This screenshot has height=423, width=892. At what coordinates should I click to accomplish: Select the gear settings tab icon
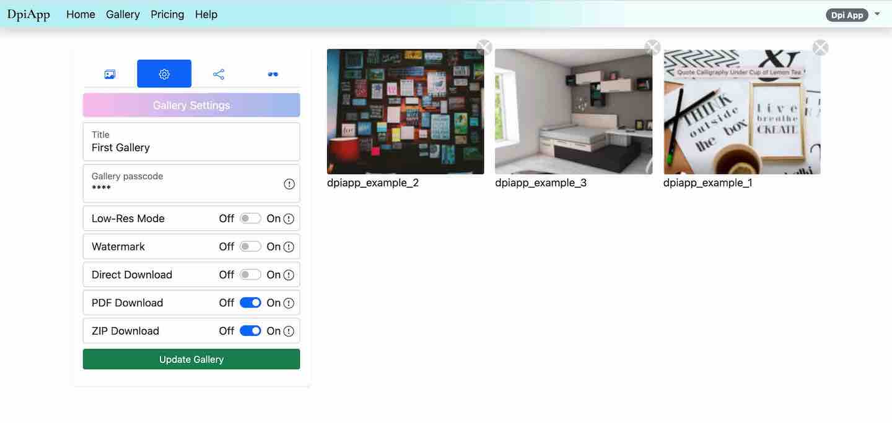[164, 74]
